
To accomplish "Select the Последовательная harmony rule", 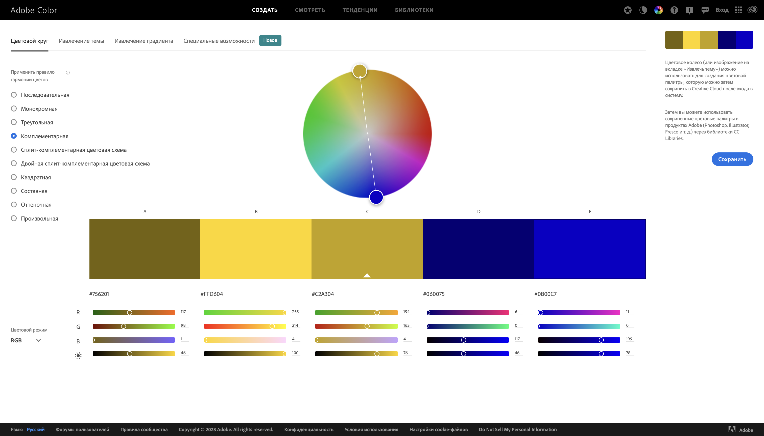I will [40, 95].
